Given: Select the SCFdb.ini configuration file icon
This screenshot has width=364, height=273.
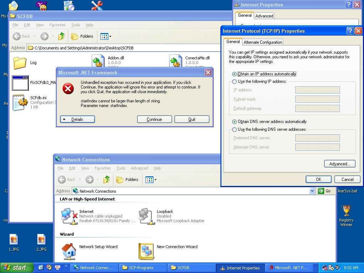Looking at the screenshot, I should 20,102.
